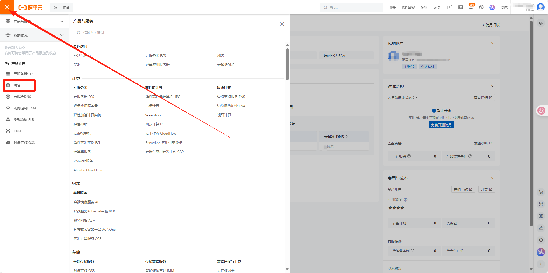Open 负载均衡 SLB in the sidebar
The image size is (548, 273).
point(24,120)
